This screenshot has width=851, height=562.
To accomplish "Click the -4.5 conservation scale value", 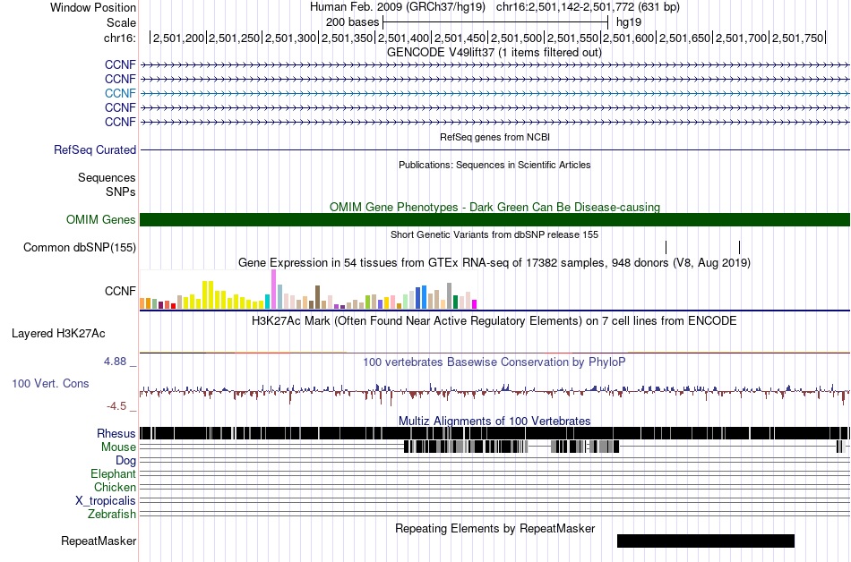I will (x=116, y=406).
